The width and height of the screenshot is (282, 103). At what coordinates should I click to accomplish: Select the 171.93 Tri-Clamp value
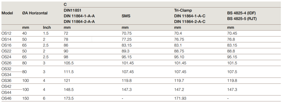coord(180,98)
